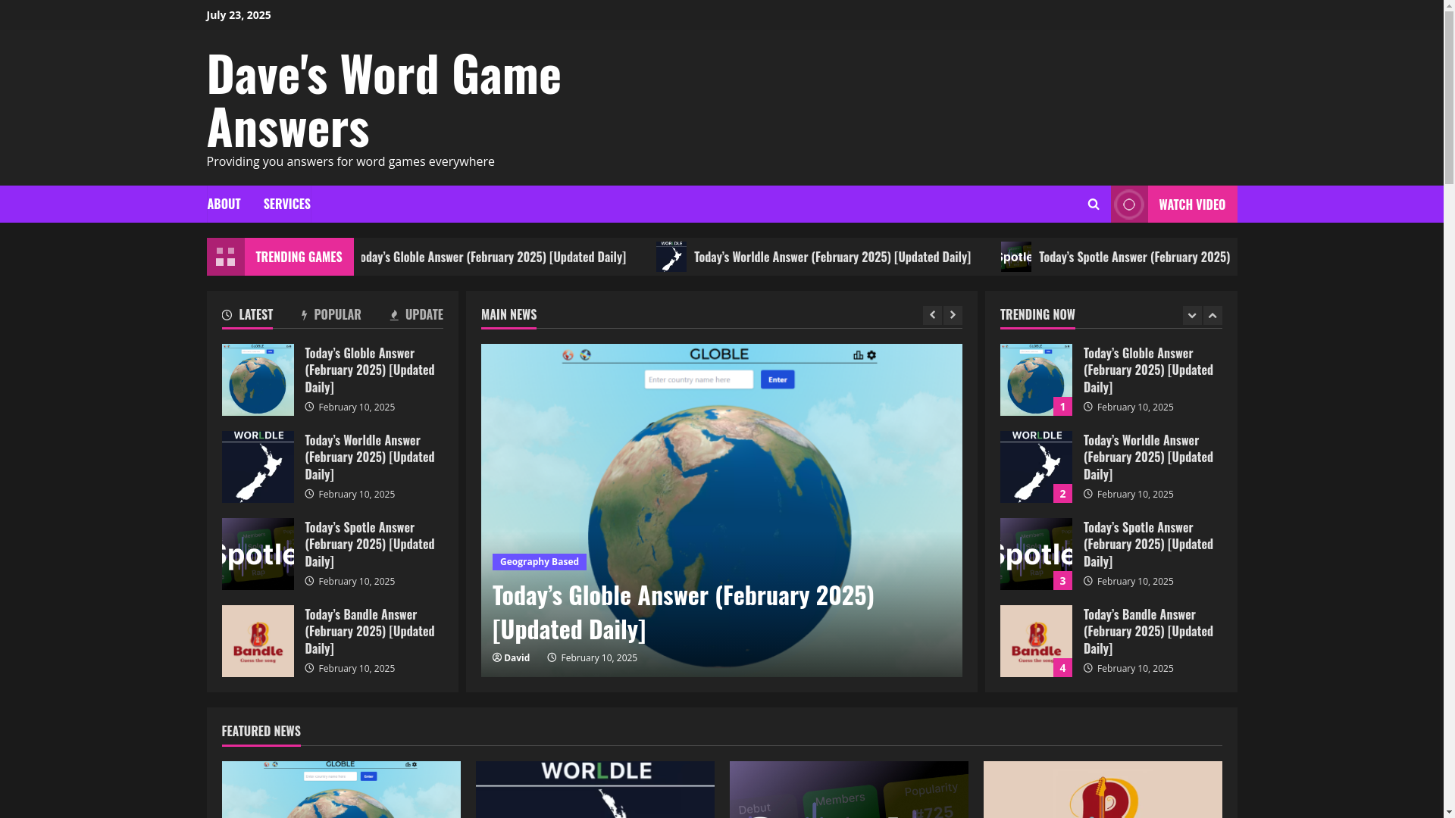Image resolution: width=1455 pixels, height=818 pixels.
Task: Click the July 23, 2025 date text
Action: [x=239, y=15]
